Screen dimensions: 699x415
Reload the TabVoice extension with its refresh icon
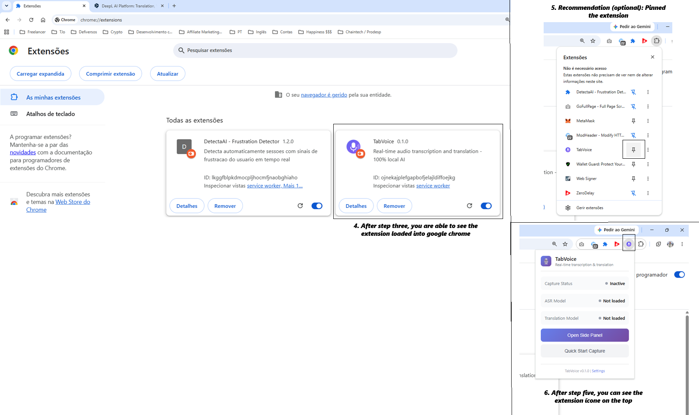(x=470, y=206)
